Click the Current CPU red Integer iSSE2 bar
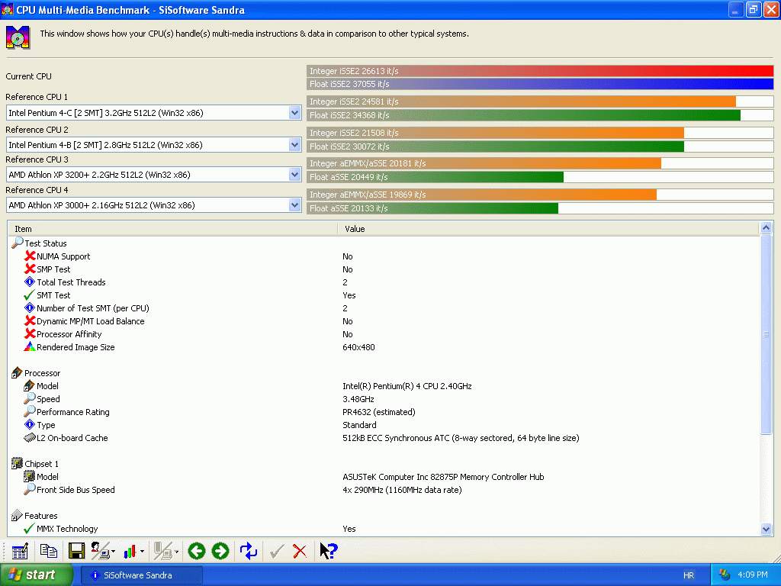Viewport: 781px width, 586px height. coord(540,71)
